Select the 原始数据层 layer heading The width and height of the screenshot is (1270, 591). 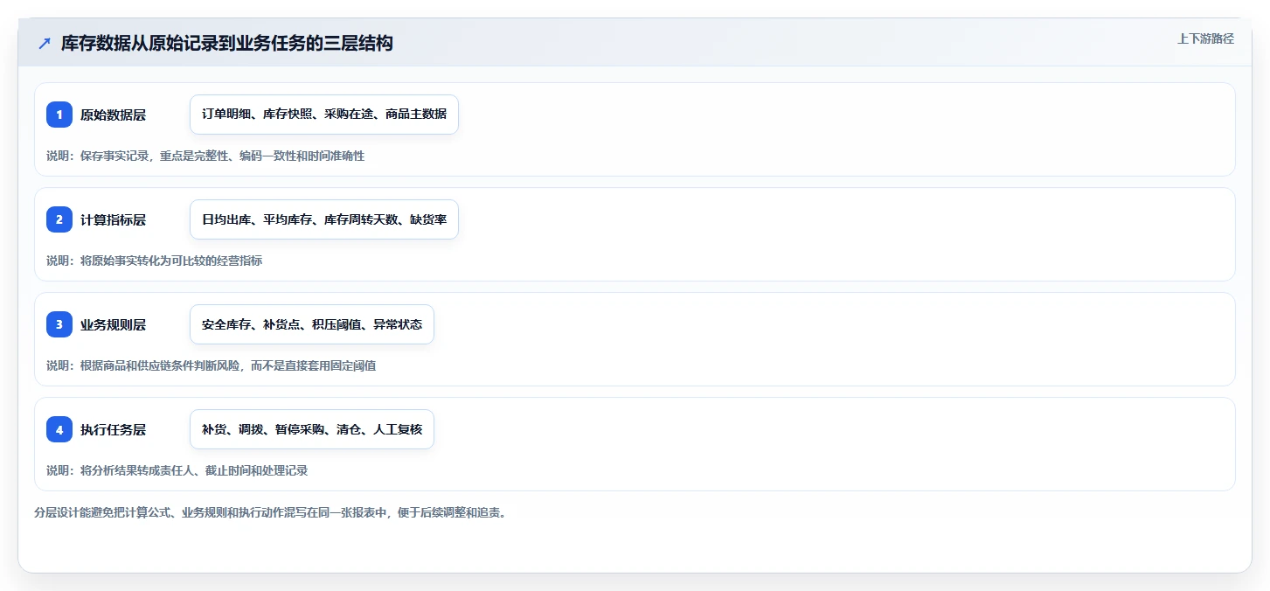[x=113, y=115]
